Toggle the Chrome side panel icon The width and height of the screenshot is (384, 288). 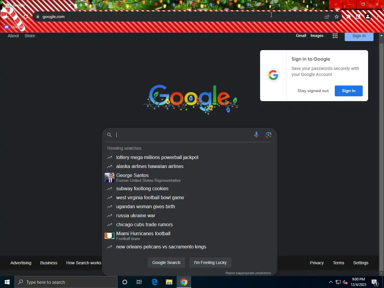pos(358,16)
